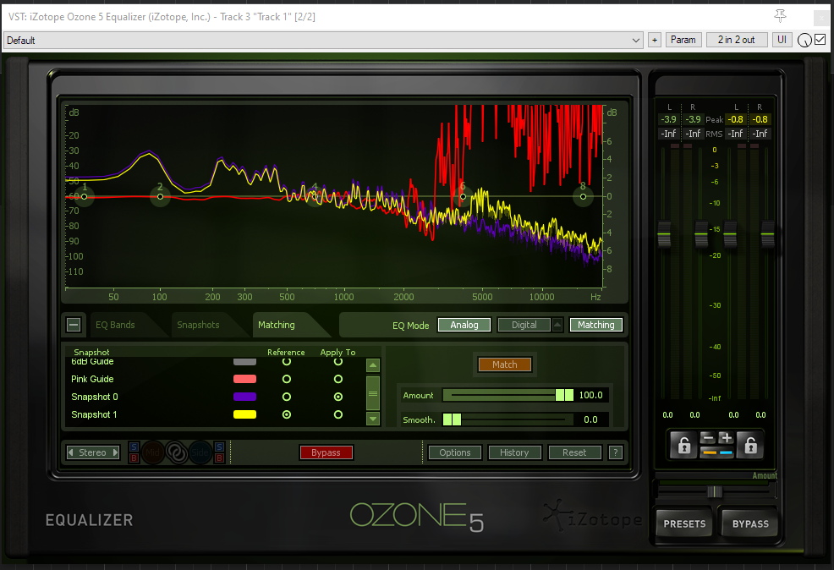
Task: Toggle the plugin enable checkbox in the top right
Action: coord(820,40)
